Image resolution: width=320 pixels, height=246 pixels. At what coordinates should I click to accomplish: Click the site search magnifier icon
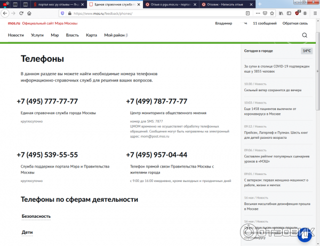(305, 35)
